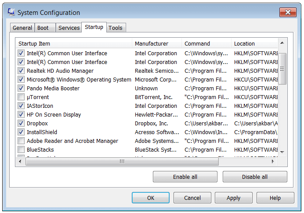
Task: Close the System Configuration window
Action: [x=288, y=12]
